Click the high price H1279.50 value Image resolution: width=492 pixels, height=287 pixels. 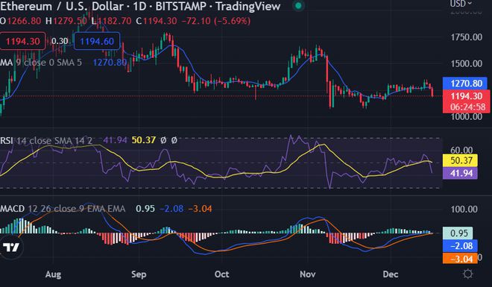click(x=66, y=21)
